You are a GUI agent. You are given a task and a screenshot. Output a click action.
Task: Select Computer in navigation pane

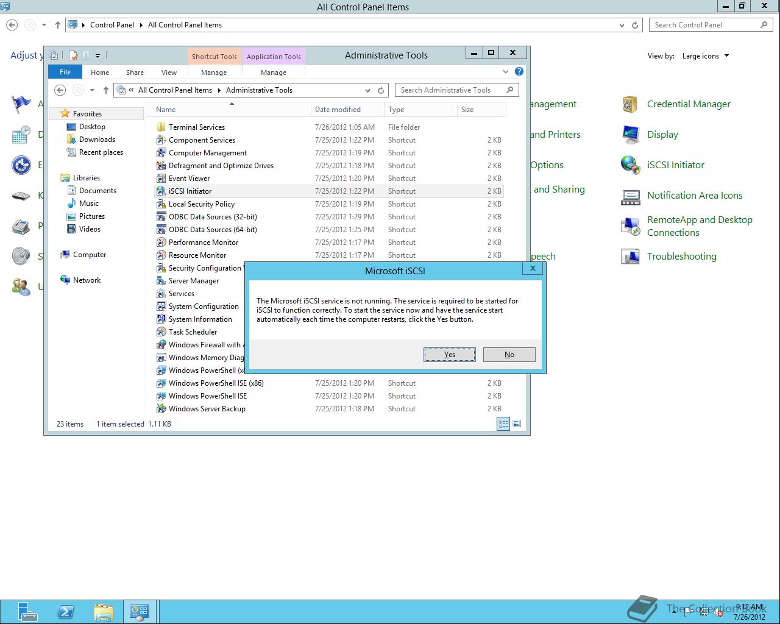click(x=89, y=255)
